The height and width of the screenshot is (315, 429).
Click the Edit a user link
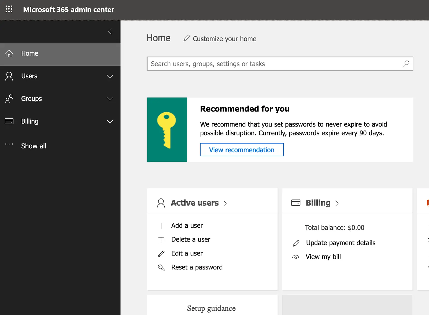[x=187, y=253]
